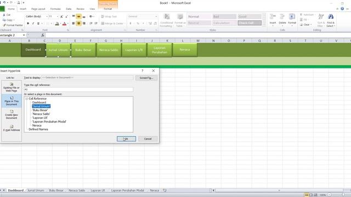This screenshot has width=351, height=197.
Task: Open Merge & Center dropdown
Action: pos(124,24)
